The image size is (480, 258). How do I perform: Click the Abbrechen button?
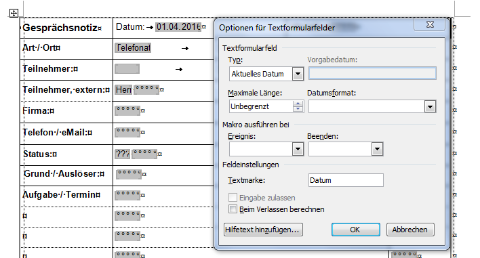(x=410, y=230)
